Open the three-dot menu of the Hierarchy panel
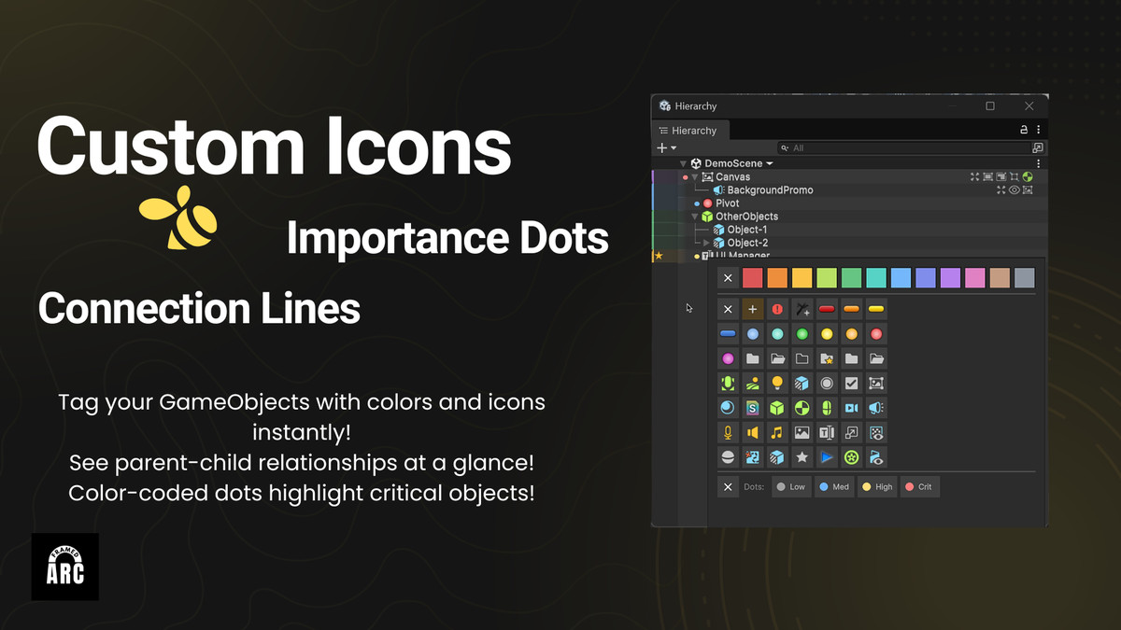 pos(1038,129)
